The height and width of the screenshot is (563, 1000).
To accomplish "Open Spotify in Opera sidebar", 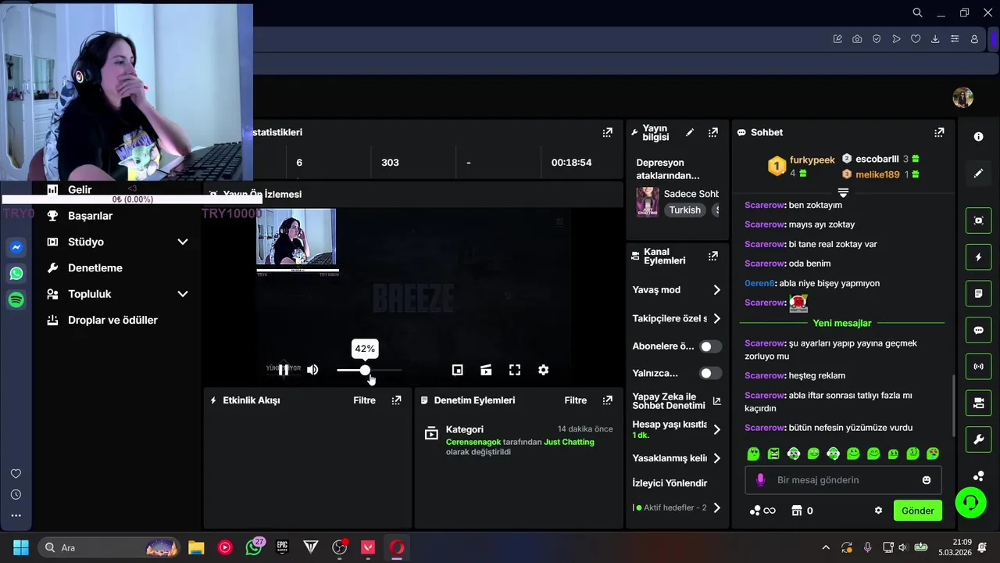I will [x=16, y=299].
